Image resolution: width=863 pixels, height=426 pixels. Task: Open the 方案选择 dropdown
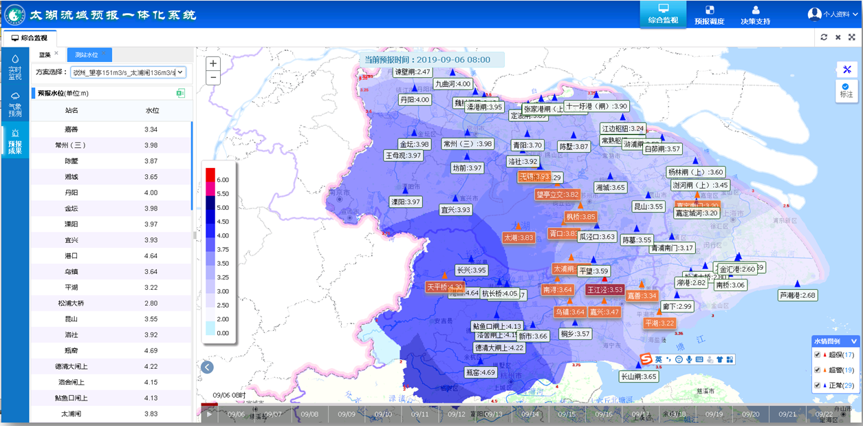pos(128,72)
